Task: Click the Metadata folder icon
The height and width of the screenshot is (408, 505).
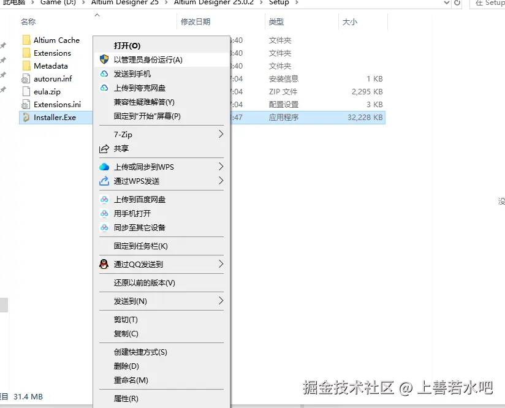Action: (26, 66)
